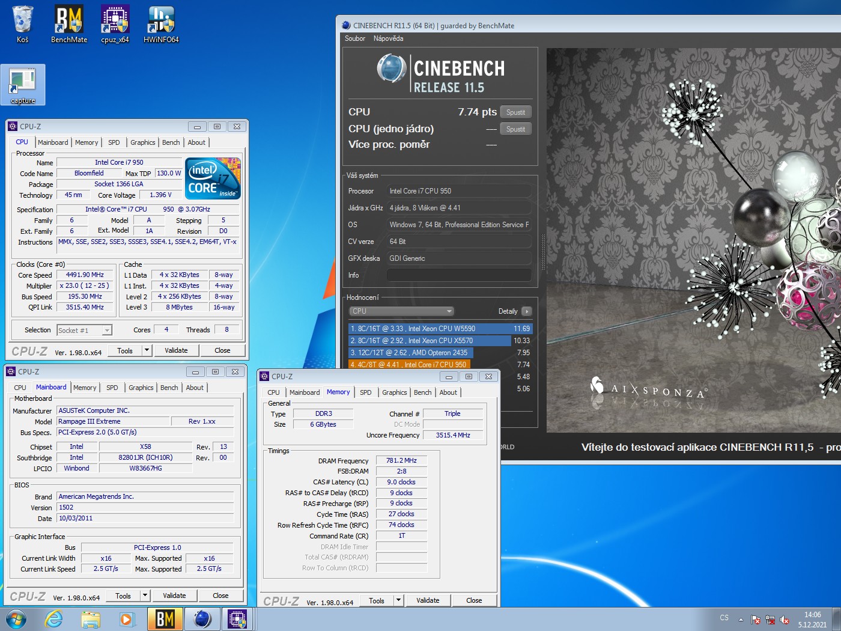The width and height of the screenshot is (841, 631).
Task: Switch to the CPU tab in the Mainboard CPU-Z window
Action: point(20,388)
